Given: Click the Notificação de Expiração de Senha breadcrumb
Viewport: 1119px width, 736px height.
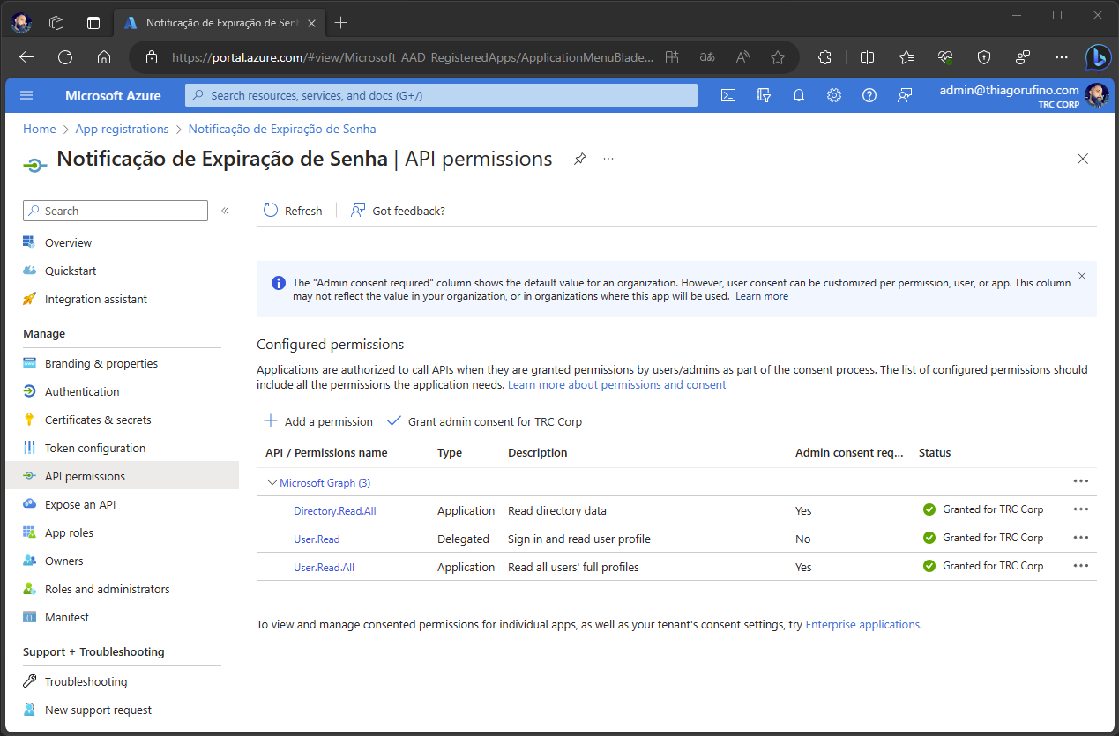Looking at the screenshot, I should pos(282,129).
